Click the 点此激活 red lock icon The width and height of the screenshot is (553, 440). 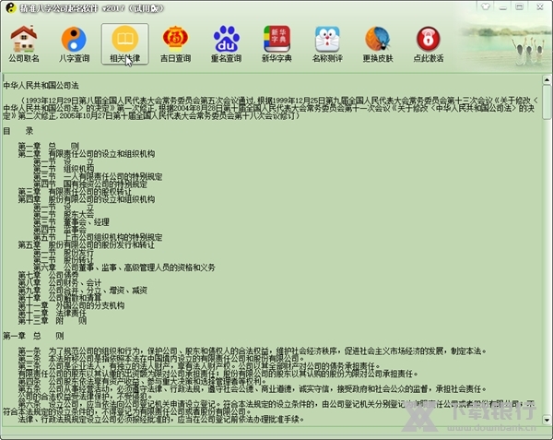(429, 43)
